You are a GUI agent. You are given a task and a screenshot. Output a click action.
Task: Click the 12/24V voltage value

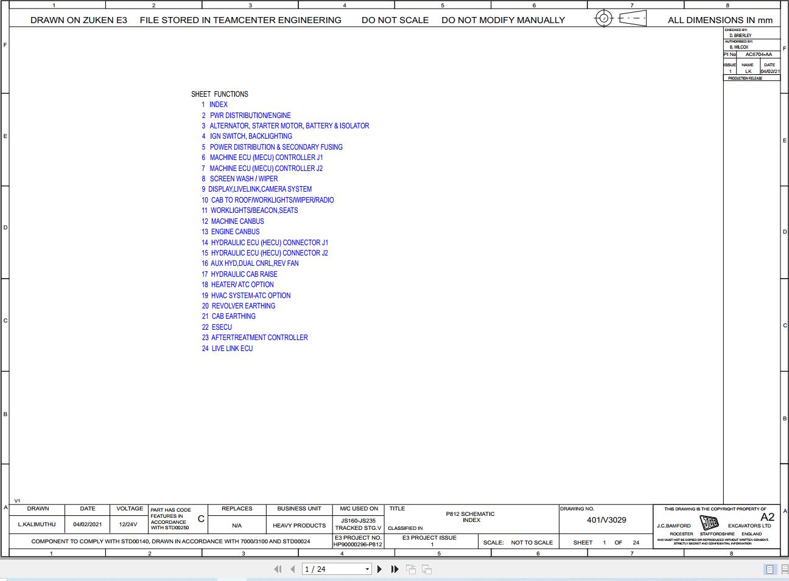pyautogui.click(x=128, y=524)
